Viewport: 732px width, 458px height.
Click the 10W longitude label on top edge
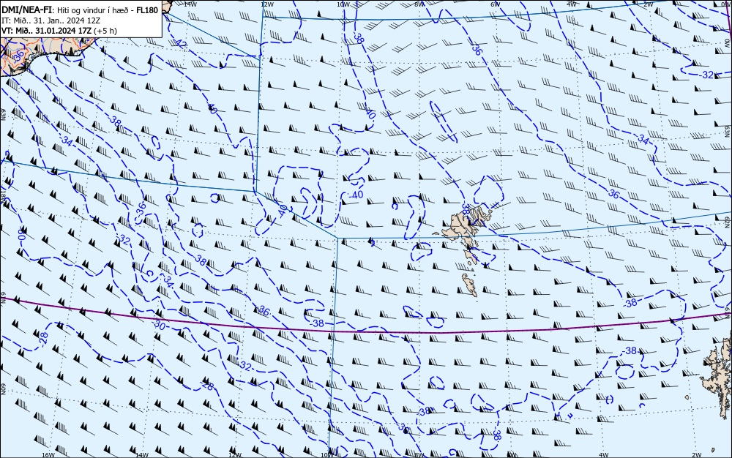click(343, 4)
